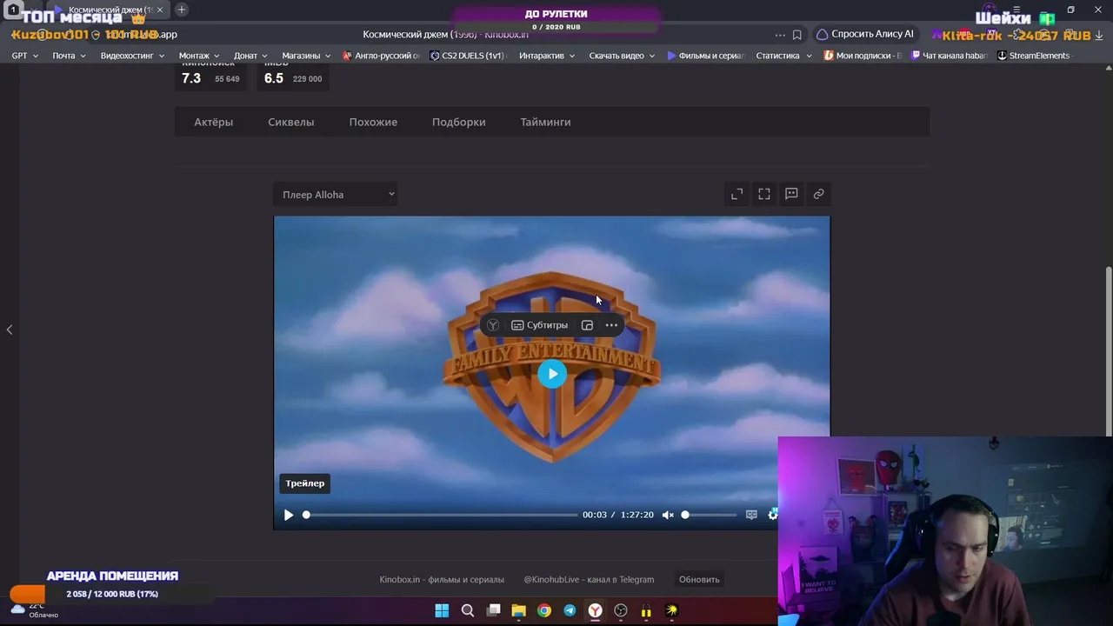Screen dimensions: 1113x626
Task: Expand the Донат bookmarks folder
Action: pyautogui.click(x=250, y=56)
